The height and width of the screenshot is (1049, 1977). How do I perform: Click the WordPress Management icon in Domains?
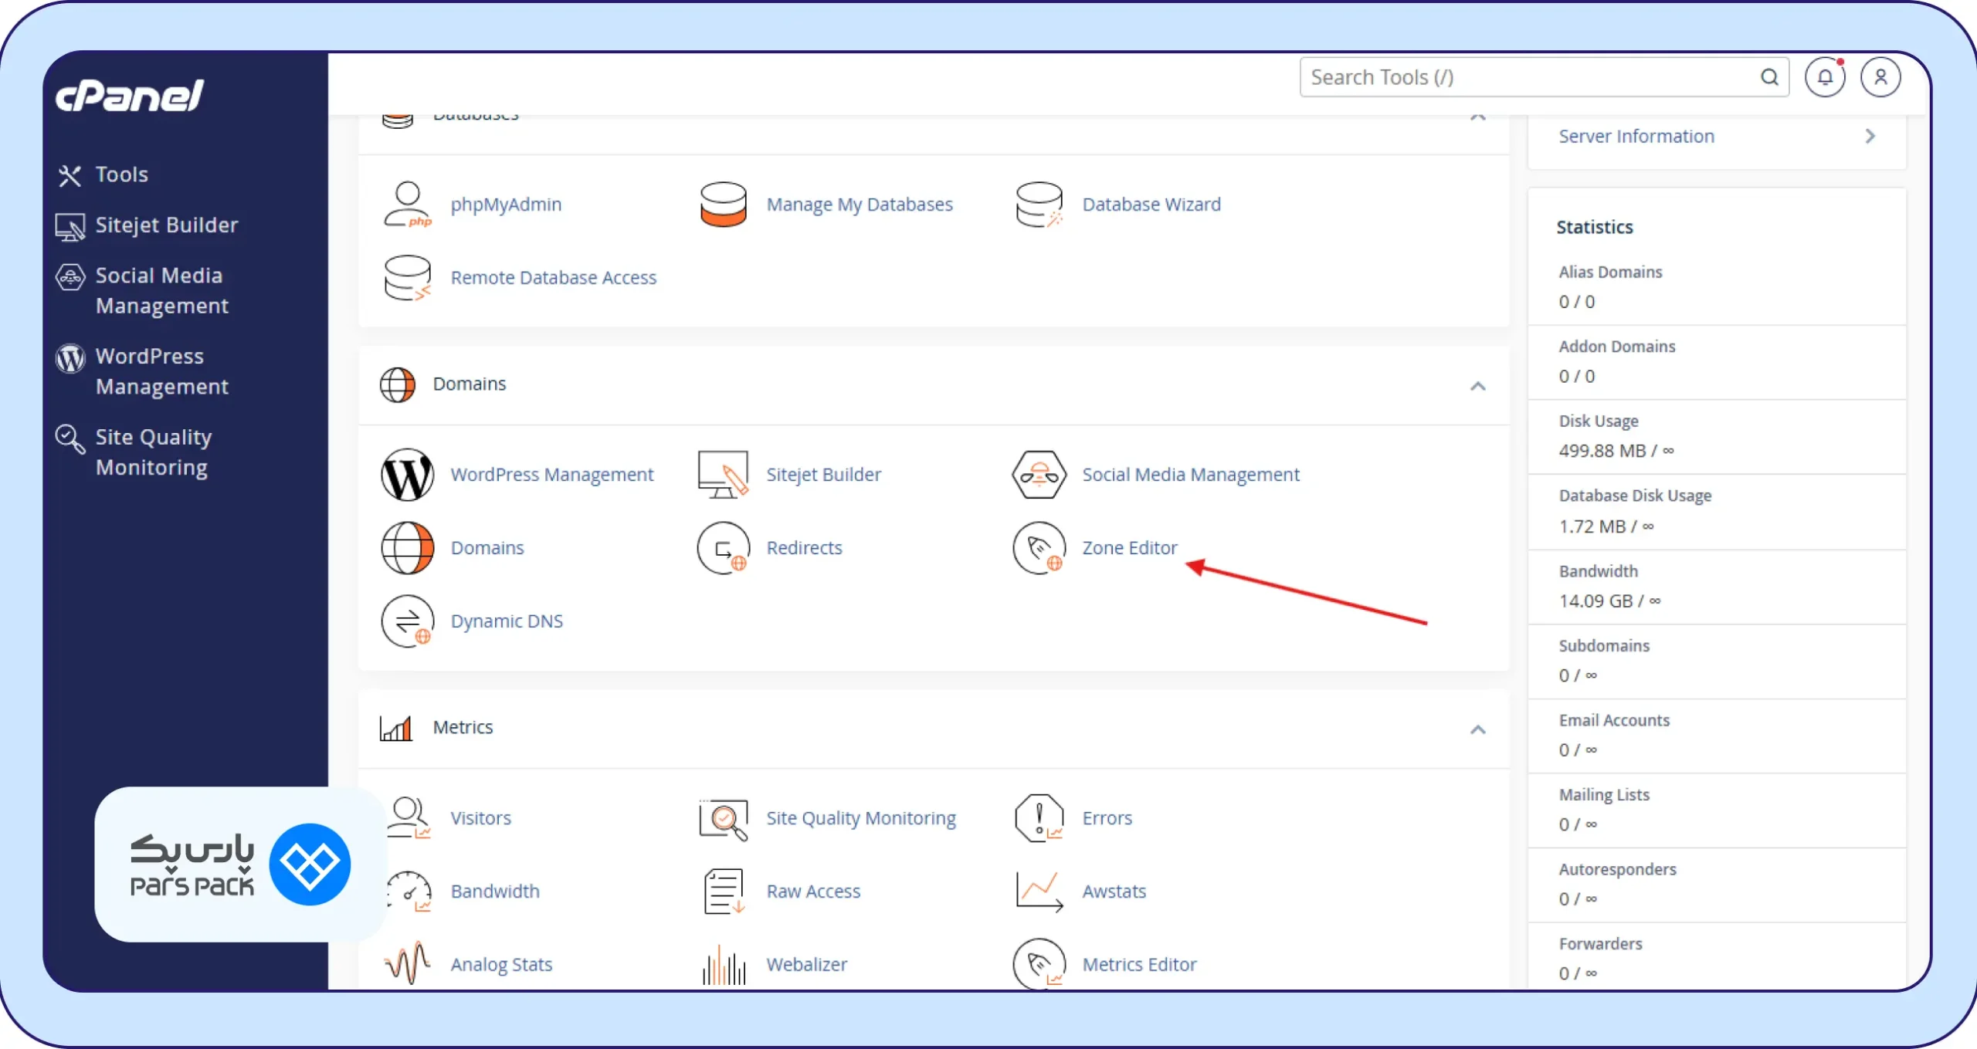(407, 475)
